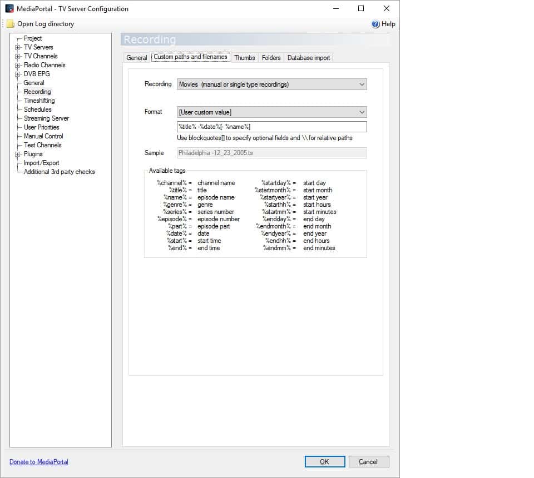Screen dimensions: 534x478
Task: Open the Format dropdown list
Action: pyautogui.click(x=362, y=112)
